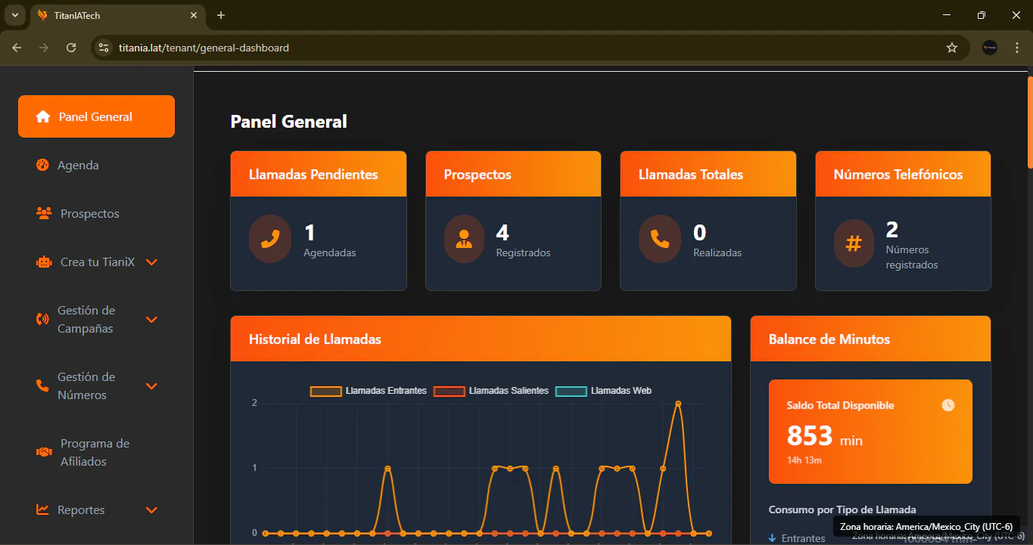1033x545 pixels.
Task: Click the robot icon beside Crea tu TianiX
Action: 44,262
